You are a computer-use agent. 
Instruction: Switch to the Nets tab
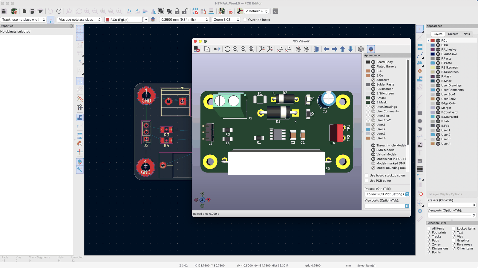[467, 34]
